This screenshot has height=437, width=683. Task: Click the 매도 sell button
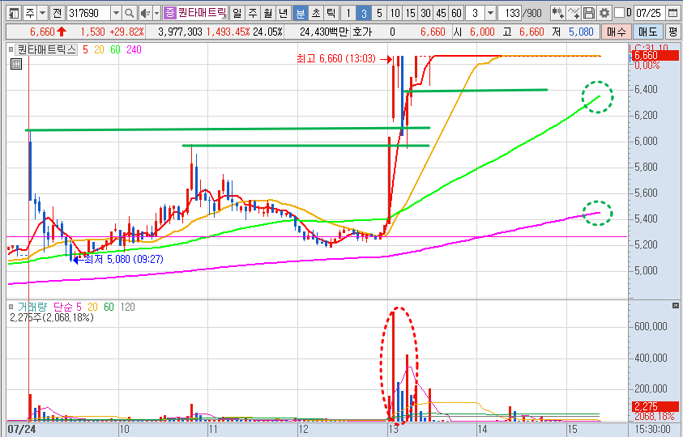click(647, 32)
